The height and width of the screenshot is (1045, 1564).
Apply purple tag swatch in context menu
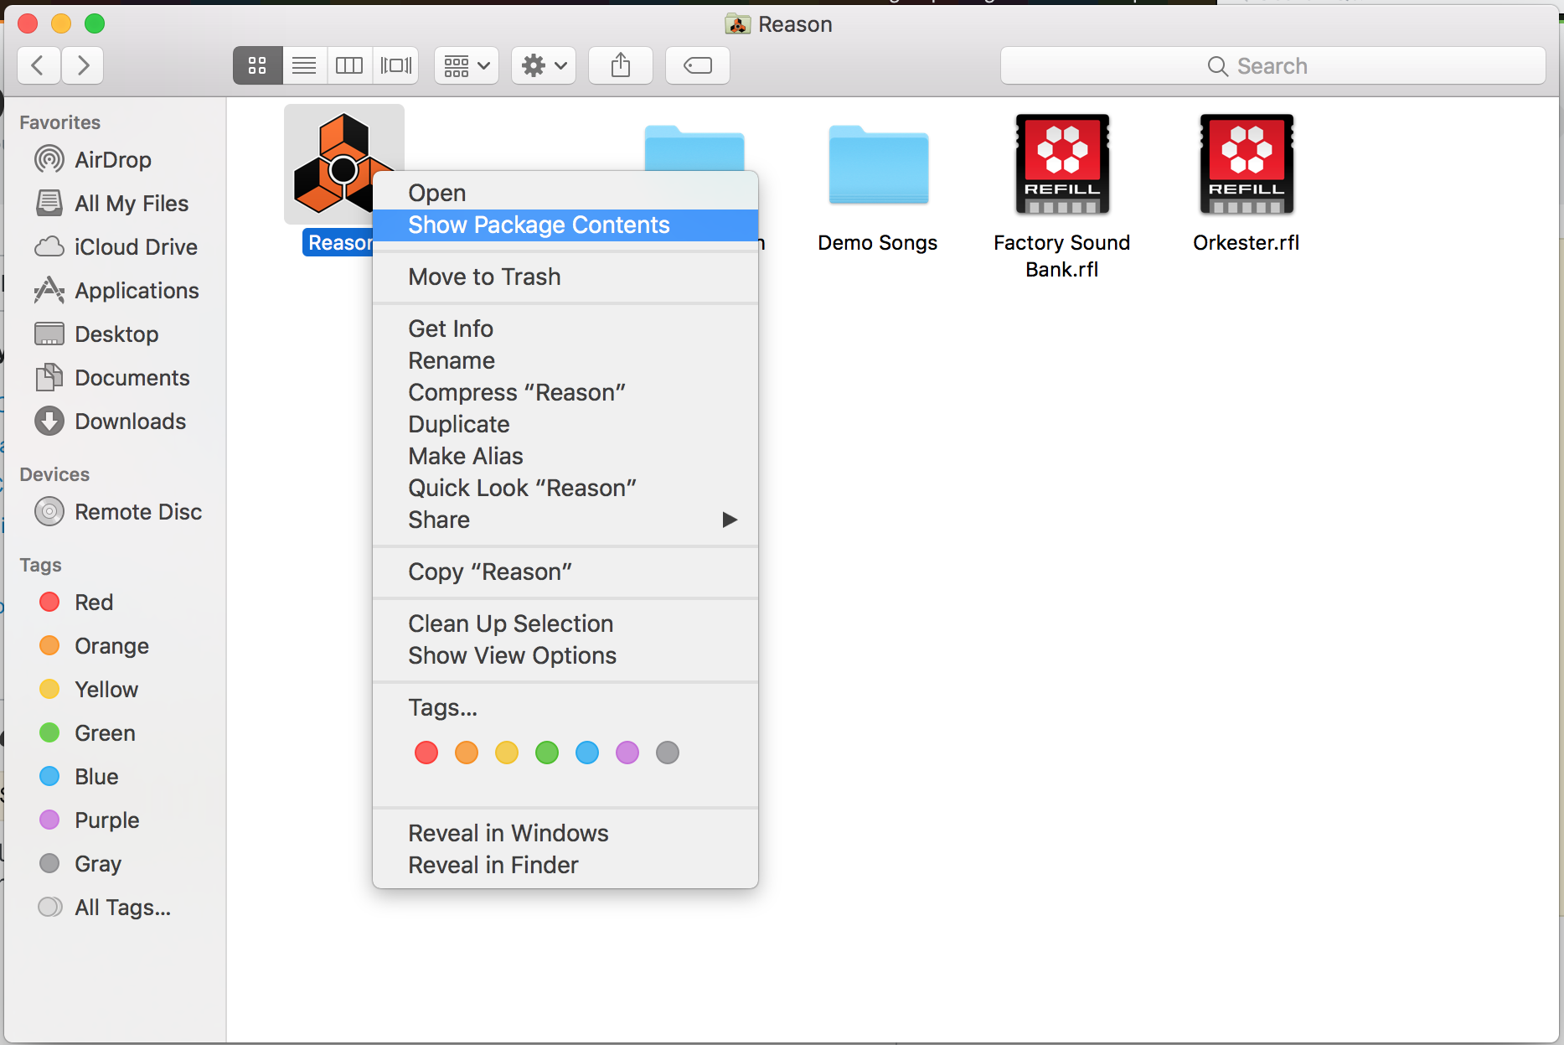tap(627, 753)
